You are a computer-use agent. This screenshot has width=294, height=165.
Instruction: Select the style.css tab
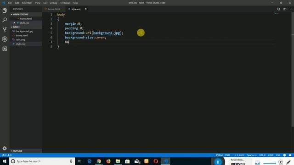pos(76,9)
